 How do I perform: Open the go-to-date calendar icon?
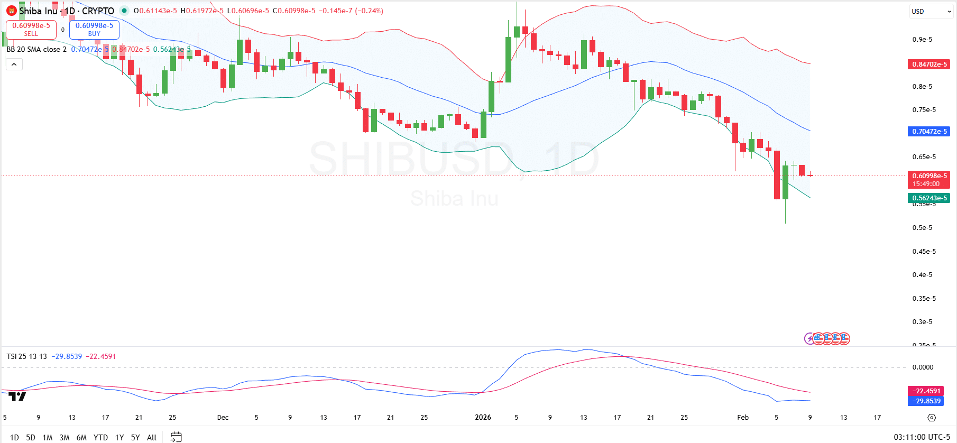pyautogui.click(x=176, y=437)
